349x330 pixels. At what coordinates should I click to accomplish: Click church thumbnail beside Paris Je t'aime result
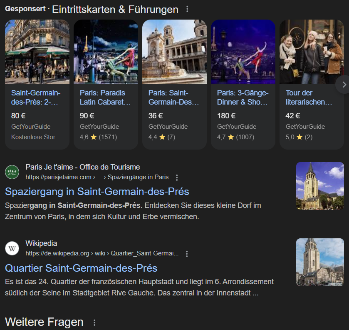320,186
